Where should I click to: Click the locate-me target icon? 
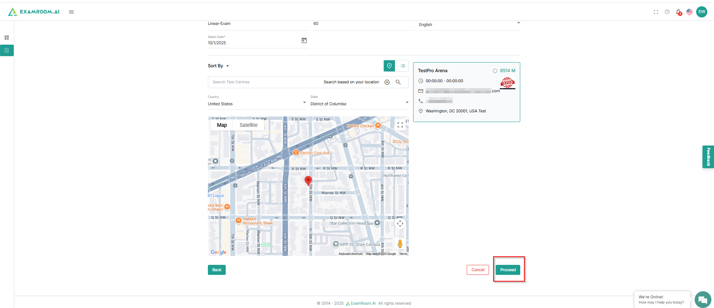[387, 82]
